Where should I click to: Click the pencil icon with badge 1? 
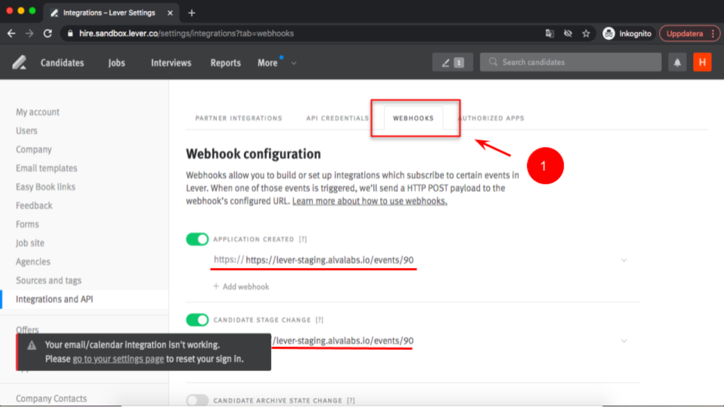(x=452, y=62)
